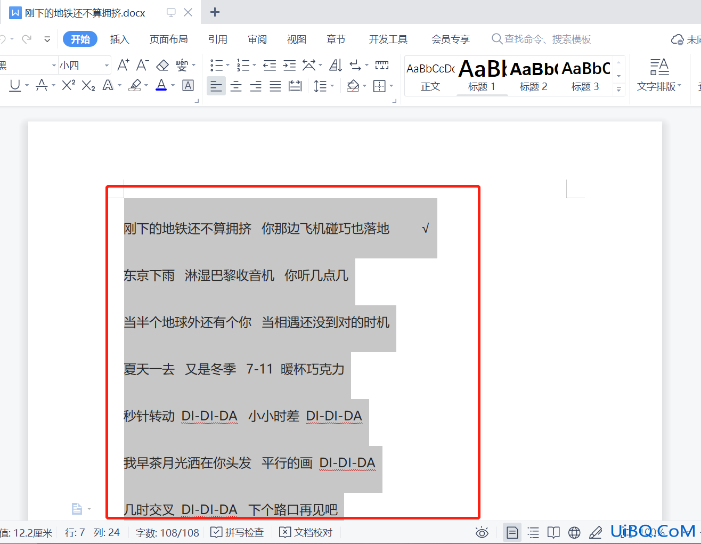Viewport: 701px width, 544px height.
Task: Click word count 字数: 108/108
Action: (167, 532)
